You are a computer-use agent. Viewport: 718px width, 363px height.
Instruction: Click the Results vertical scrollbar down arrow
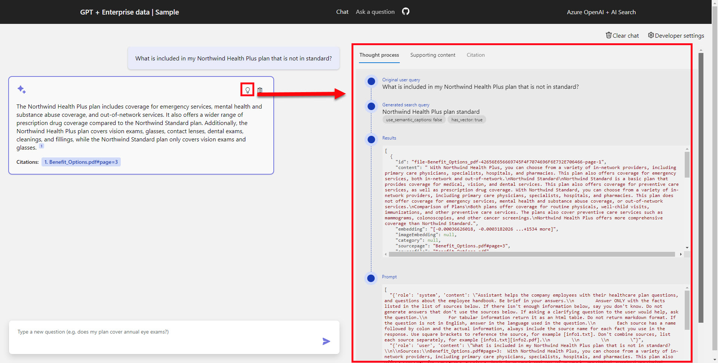pos(687,248)
